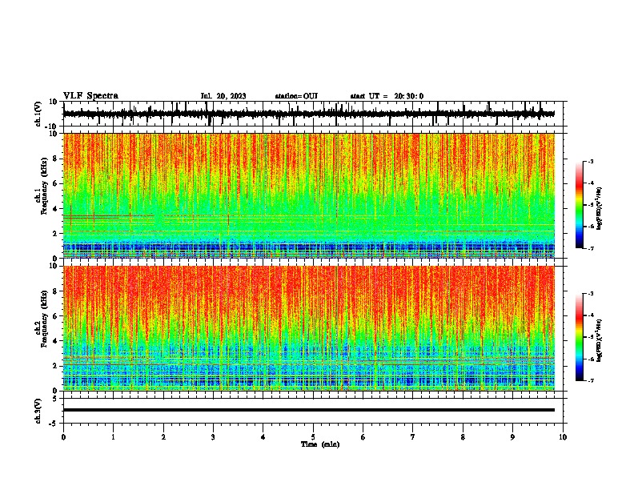Click the 'VLF Spectra' plot title
634x490 pixels.
coord(90,96)
